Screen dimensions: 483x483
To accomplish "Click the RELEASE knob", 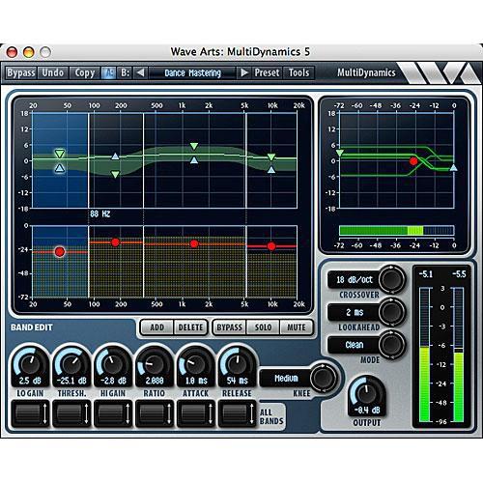I will pos(237,364).
